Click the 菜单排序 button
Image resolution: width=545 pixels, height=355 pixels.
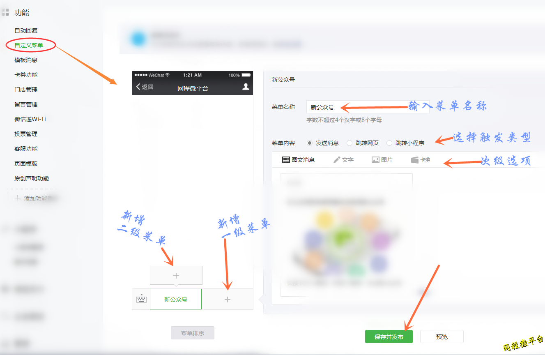[193, 333]
